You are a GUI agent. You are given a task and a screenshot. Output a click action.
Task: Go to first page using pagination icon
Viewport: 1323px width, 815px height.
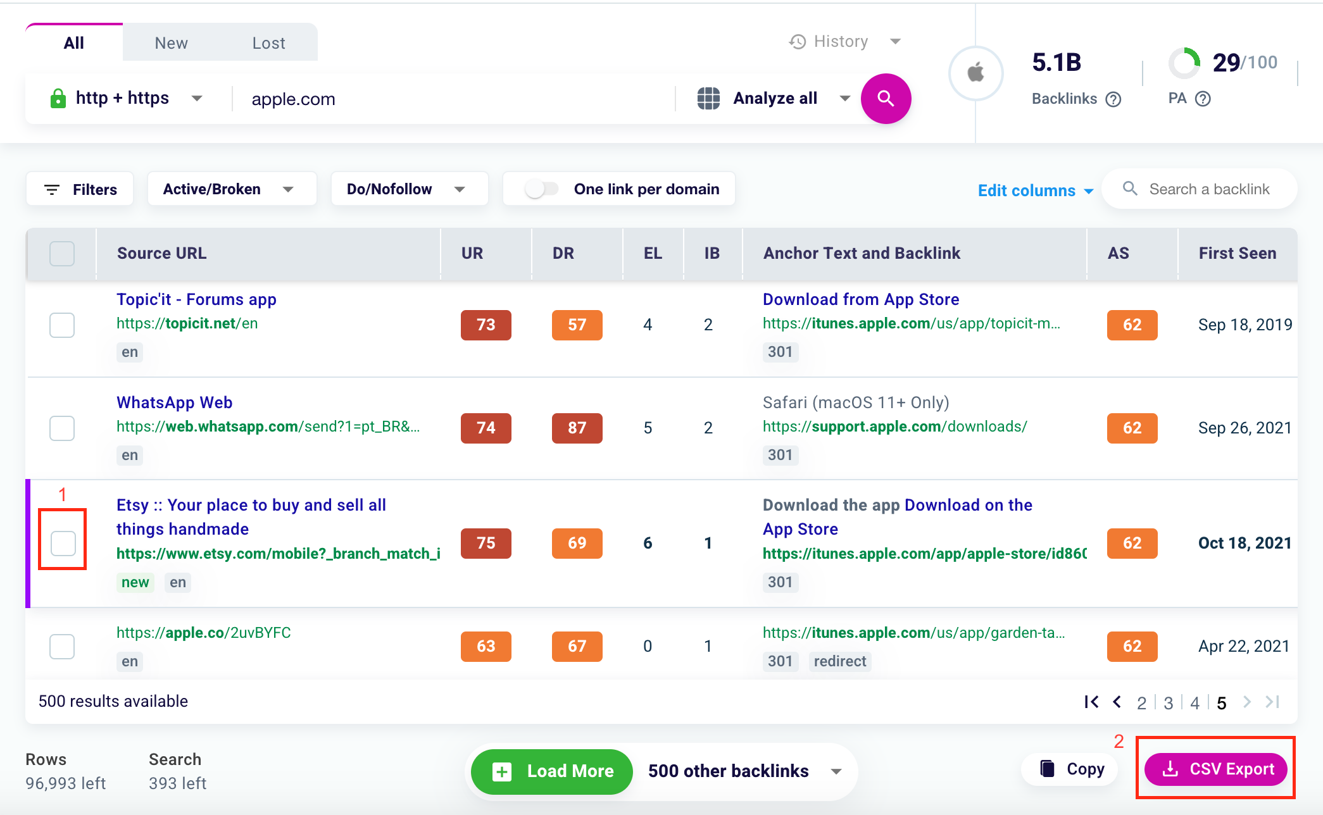tap(1091, 702)
